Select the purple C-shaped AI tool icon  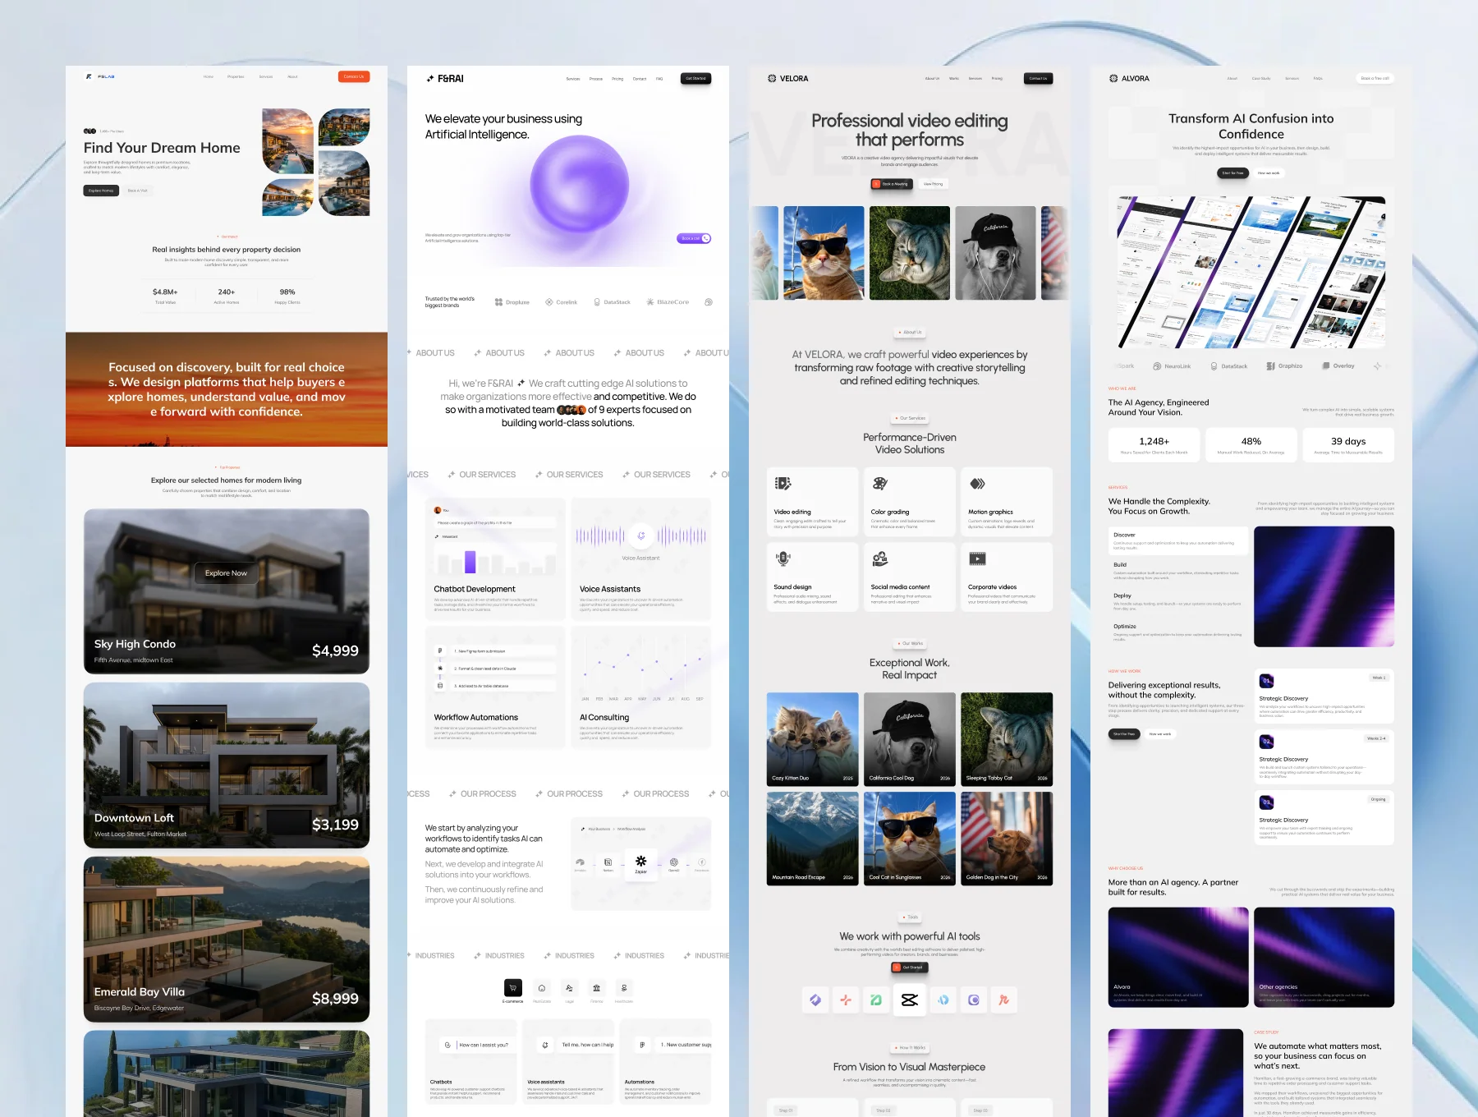tap(974, 1000)
